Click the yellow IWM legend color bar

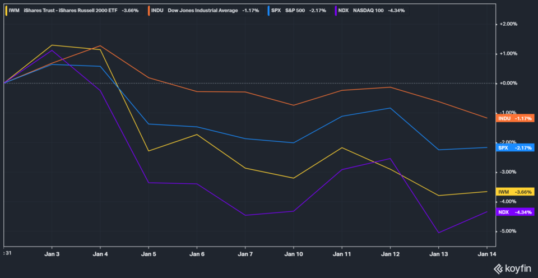click(7, 10)
